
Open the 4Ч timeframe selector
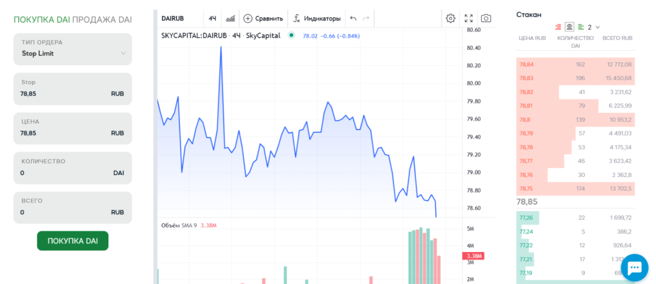click(x=212, y=19)
